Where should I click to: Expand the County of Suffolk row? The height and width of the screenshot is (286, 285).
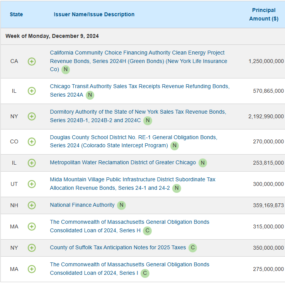(32, 248)
